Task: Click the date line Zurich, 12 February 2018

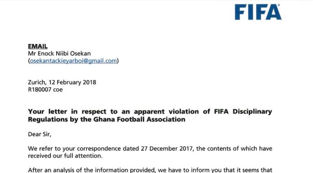Action: click(62, 82)
